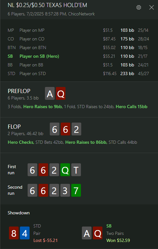
Task: Select the Player on SB (Hero) row
Action: 79,56
